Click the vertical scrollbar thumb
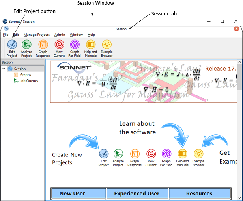The image size is (243, 201). pyautogui.click(x=239, y=77)
